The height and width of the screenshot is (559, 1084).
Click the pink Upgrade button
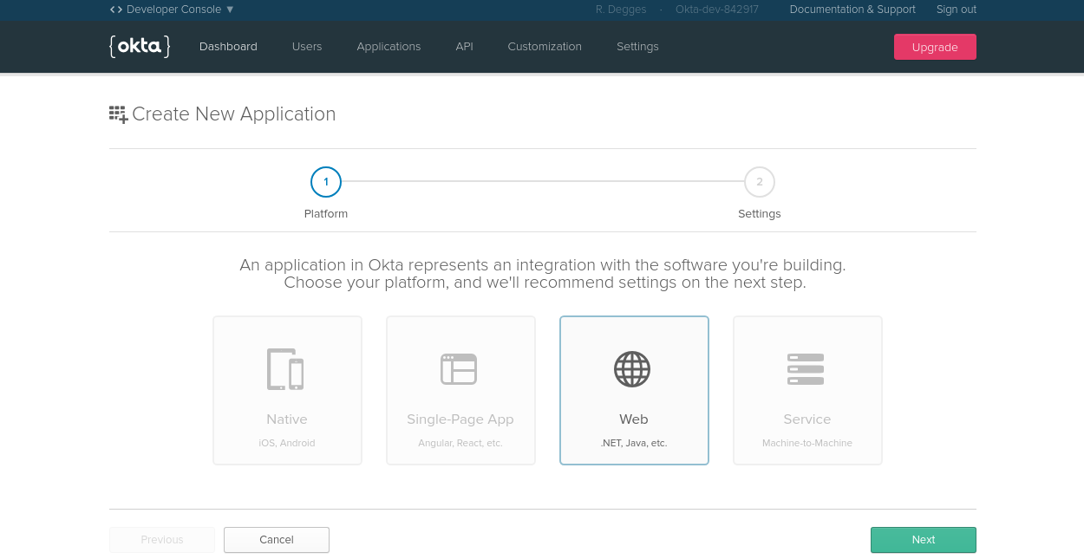coord(935,47)
